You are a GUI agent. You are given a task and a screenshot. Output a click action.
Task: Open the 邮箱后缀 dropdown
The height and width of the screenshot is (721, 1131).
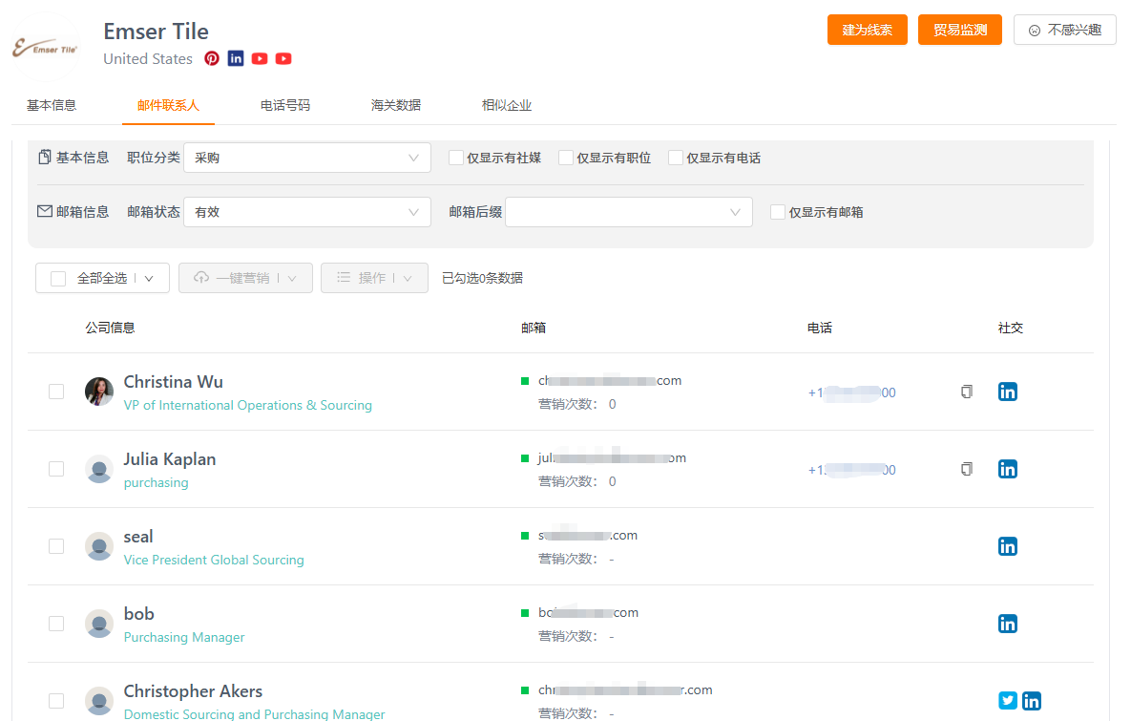click(629, 212)
